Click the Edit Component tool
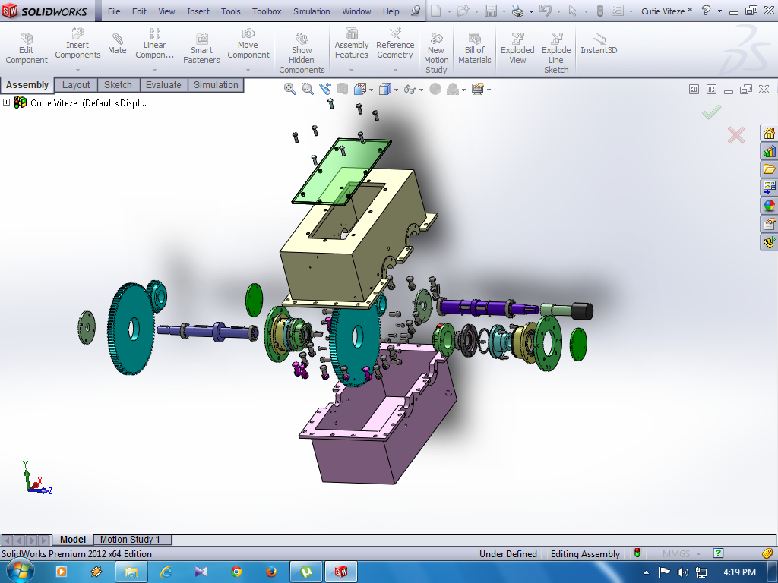The height and width of the screenshot is (583, 778). tap(27, 49)
